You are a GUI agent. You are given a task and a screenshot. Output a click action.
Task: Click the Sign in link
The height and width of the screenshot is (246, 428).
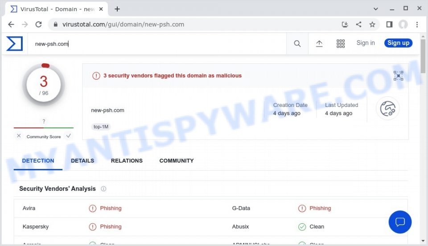tap(366, 43)
